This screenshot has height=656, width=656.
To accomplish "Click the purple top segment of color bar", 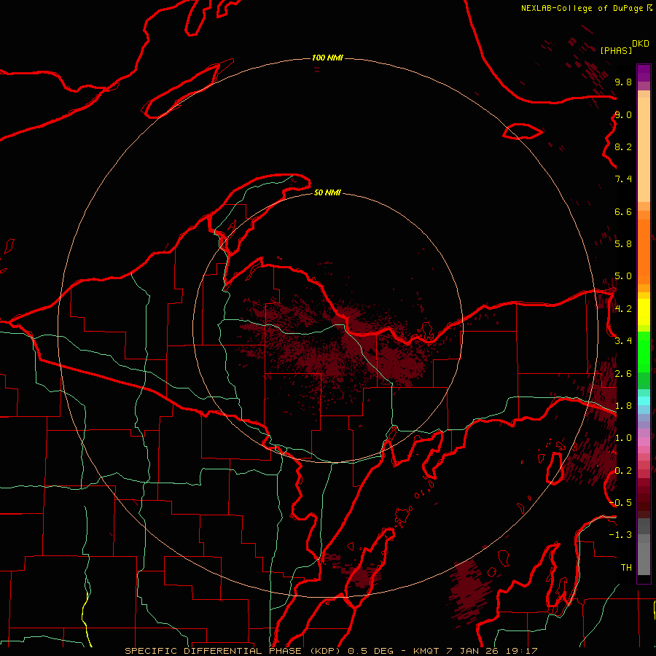I will (644, 73).
